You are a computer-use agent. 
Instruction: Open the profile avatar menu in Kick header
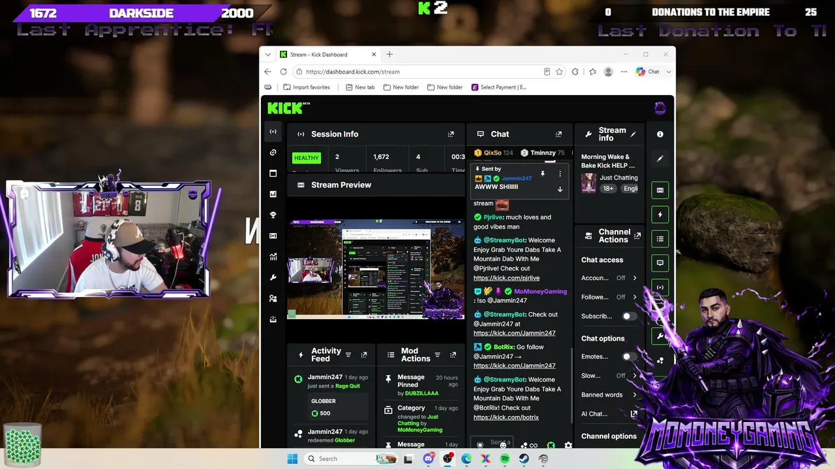pos(660,108)
